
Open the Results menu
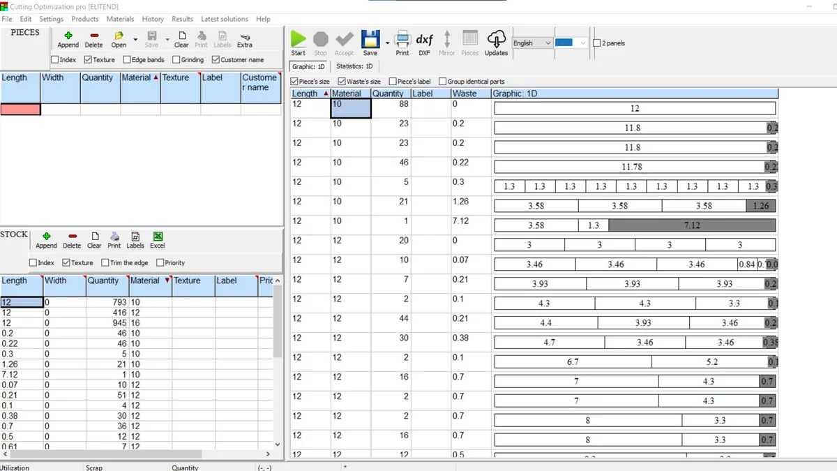182,19
